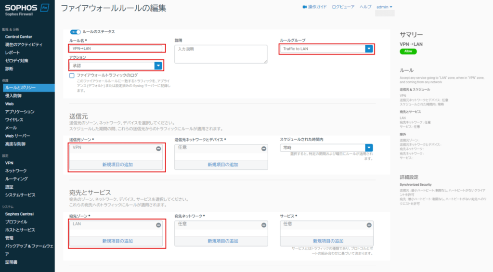Add new item to destination zone

click(117, 241)
